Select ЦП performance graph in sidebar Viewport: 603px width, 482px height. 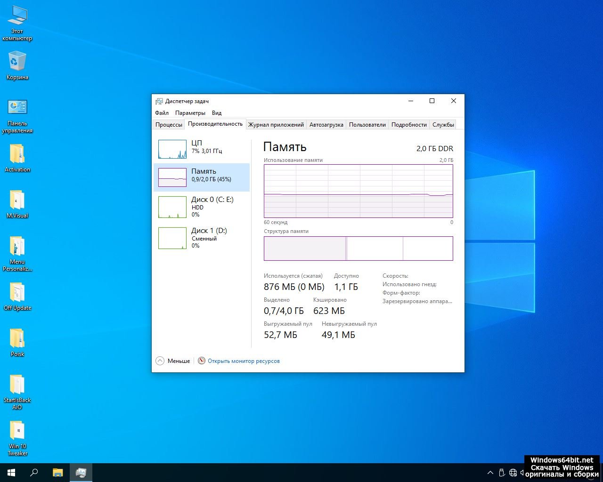point(202,149)
